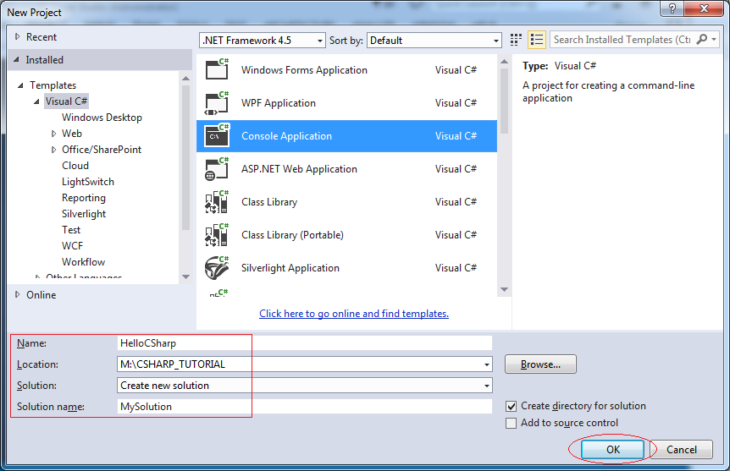Select Silverlight category in tree
This screenshot has height=471, width=730.
coord(84,214)
